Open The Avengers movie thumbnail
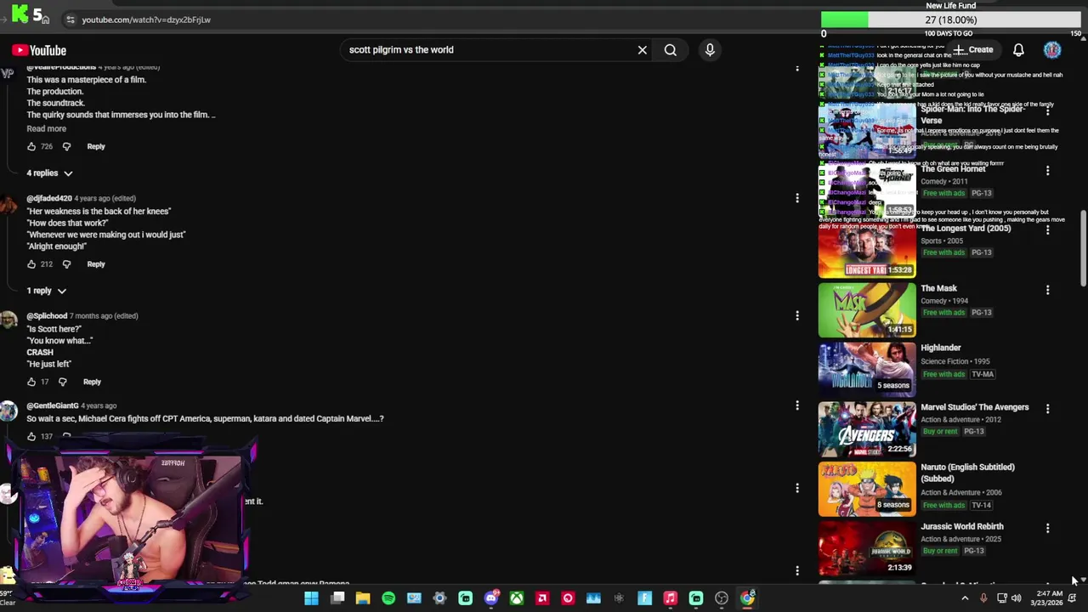1088x612 pixels. (x=867, y=430)
